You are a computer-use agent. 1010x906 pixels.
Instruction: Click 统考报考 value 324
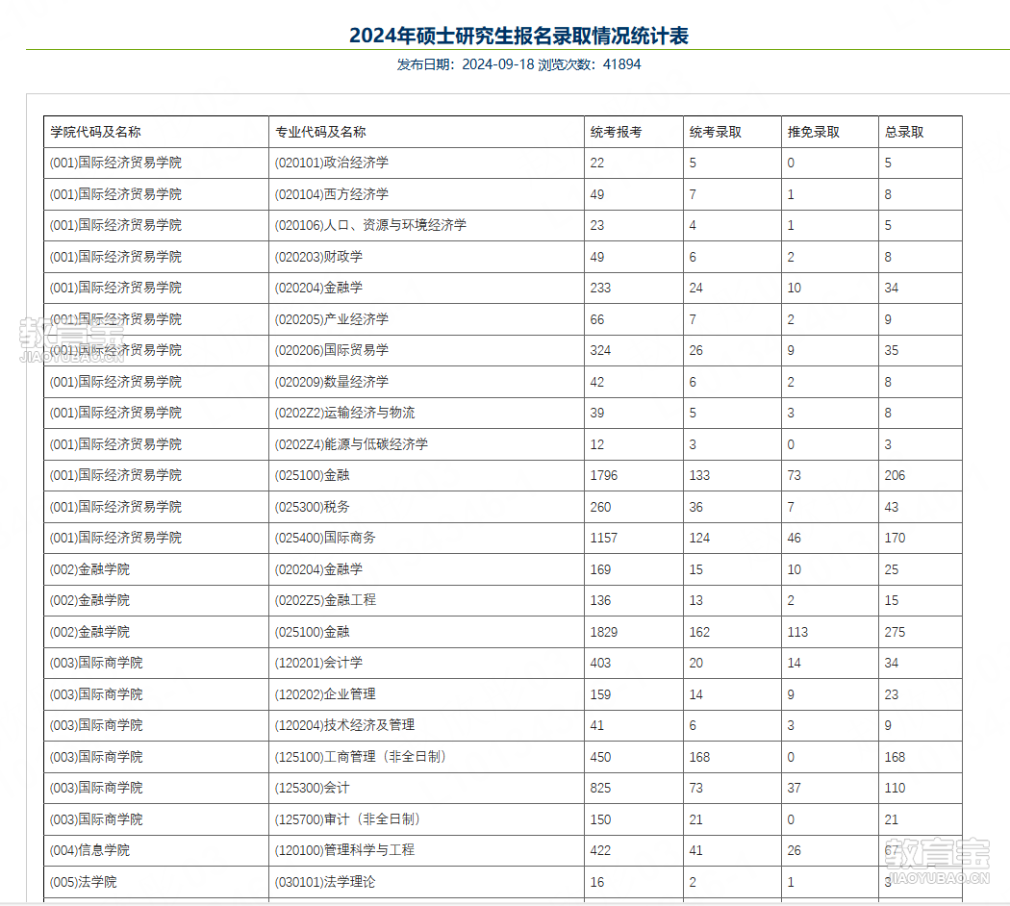pos(600,350)
